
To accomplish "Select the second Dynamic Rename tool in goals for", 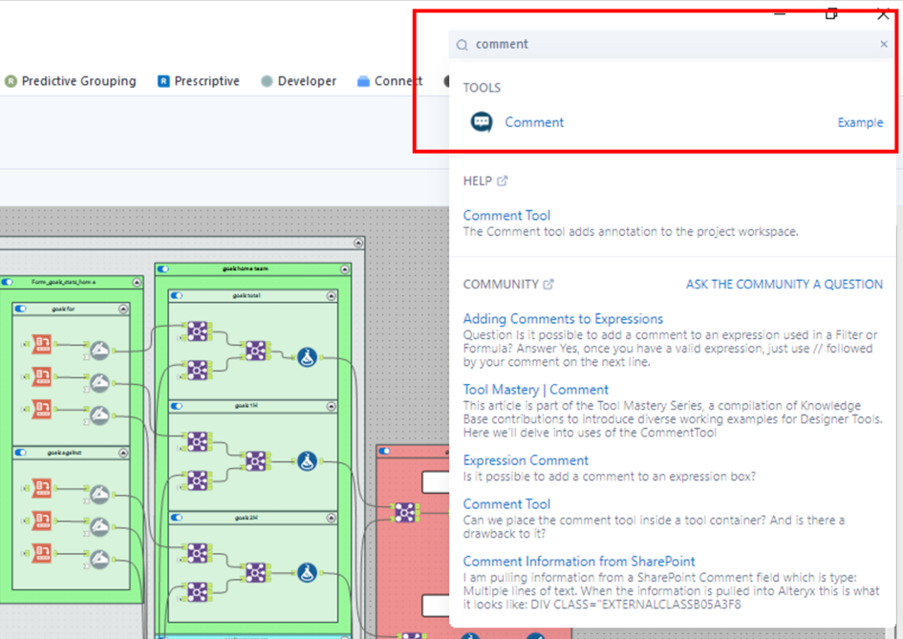I will pyautogui.click(x=99, y=382).
